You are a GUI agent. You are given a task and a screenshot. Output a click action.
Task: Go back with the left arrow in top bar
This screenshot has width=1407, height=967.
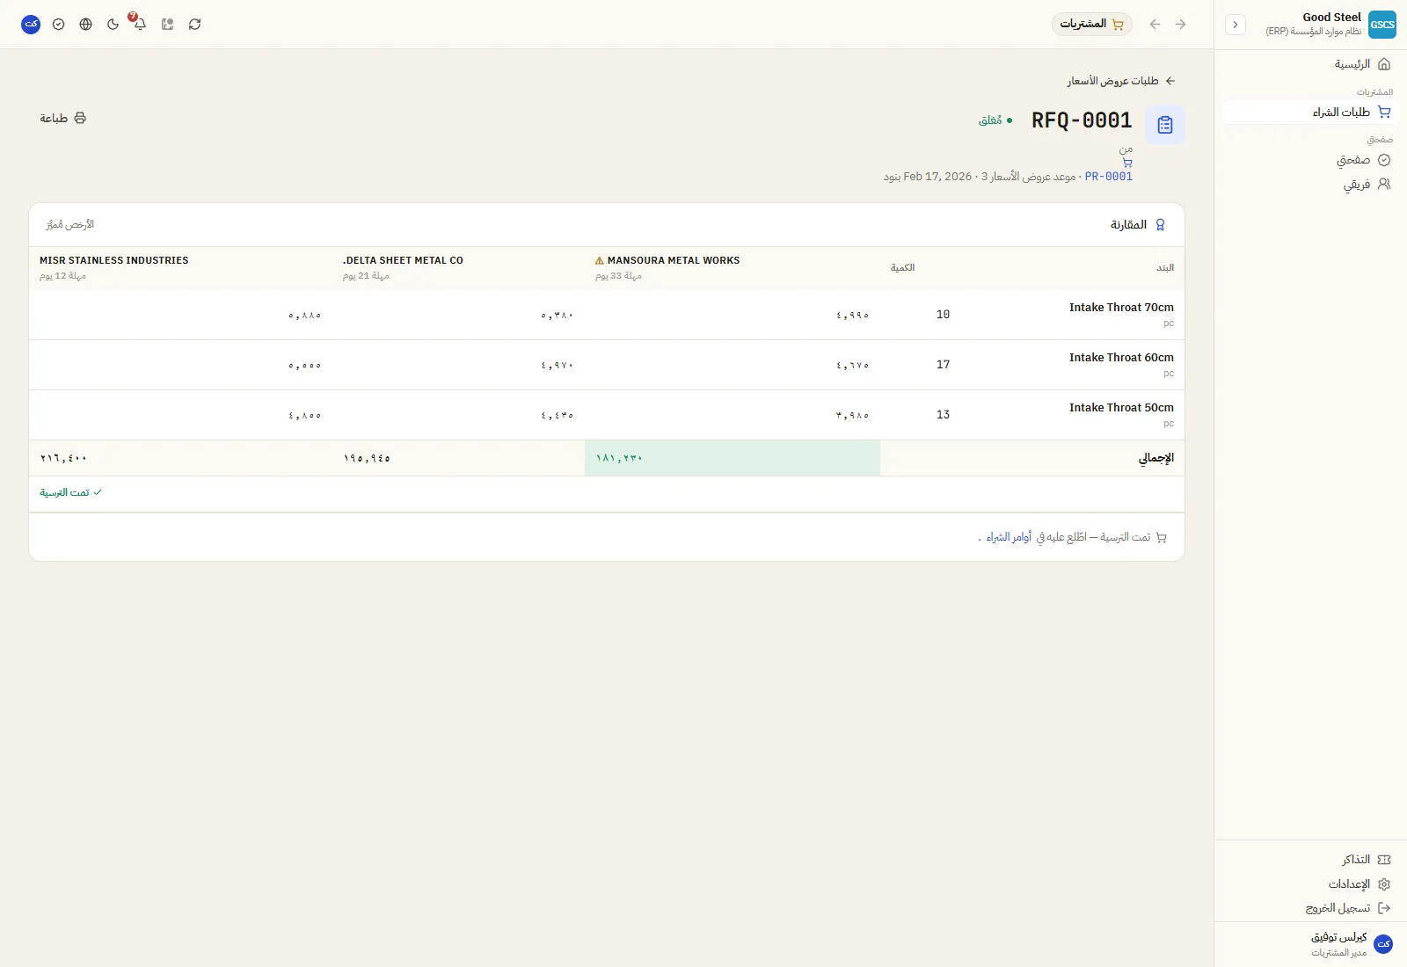click(x=1155, y=25)
